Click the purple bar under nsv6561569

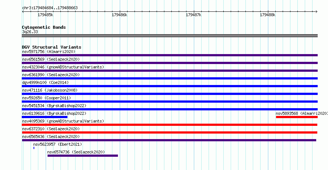pyautogui.click(x=170, y=63)
